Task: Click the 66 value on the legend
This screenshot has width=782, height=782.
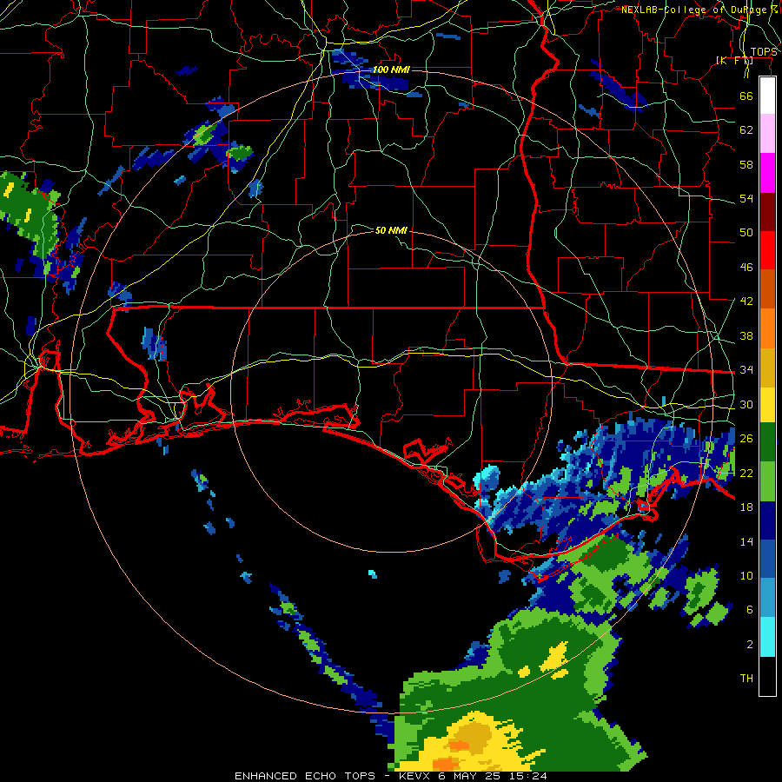Action: pyautogui.click(x=746, y=96)
